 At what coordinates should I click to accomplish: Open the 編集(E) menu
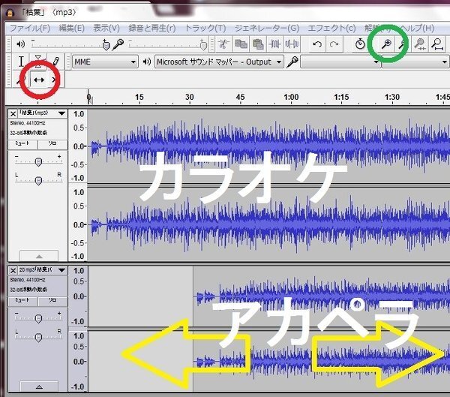(71, 29)
